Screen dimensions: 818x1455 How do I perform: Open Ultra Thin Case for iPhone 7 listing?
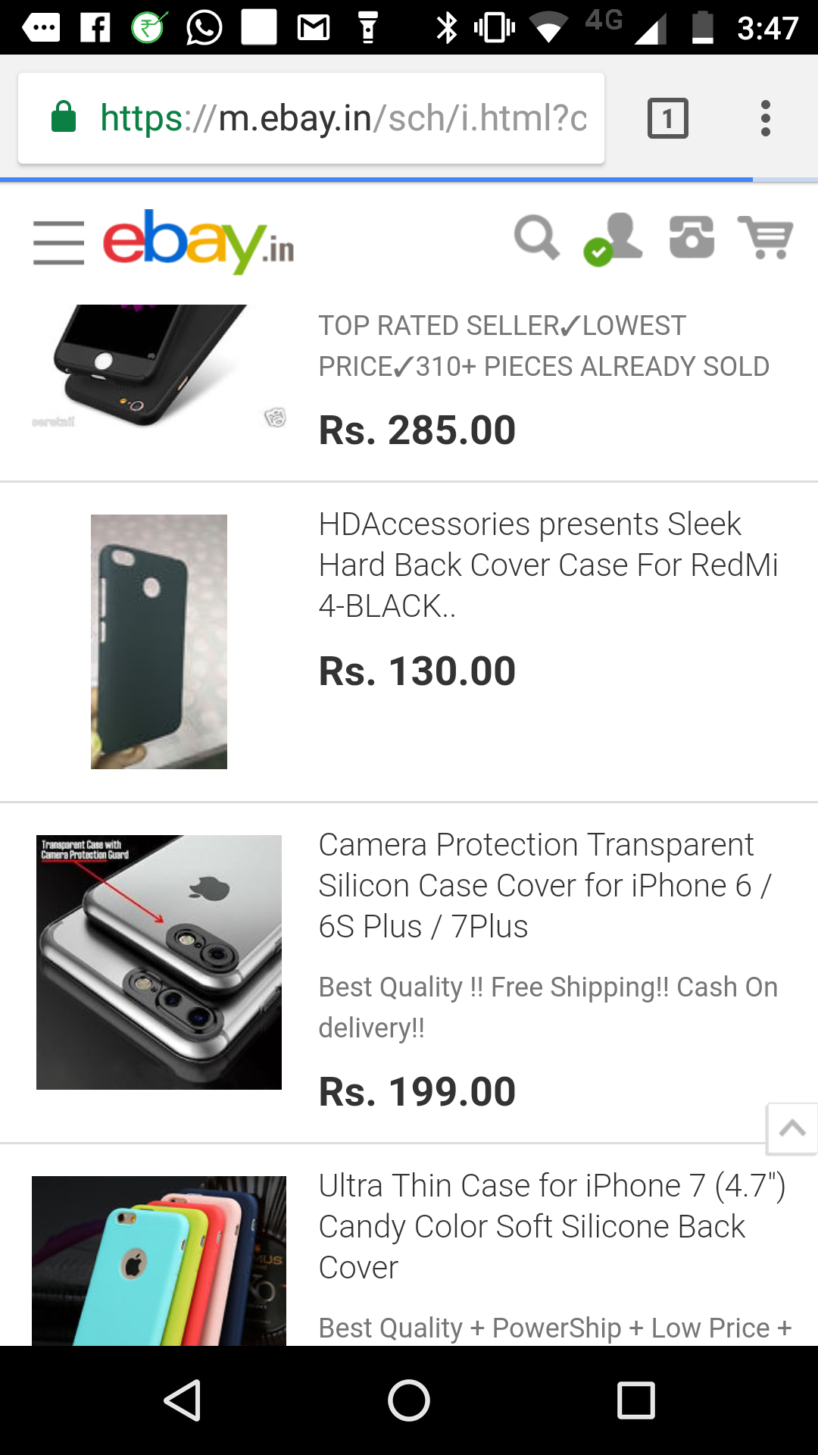(x=551, y=1226)
